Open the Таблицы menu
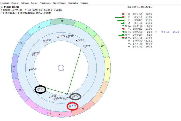The width and height of the screenshot is (181, 121). pos(25,3)
